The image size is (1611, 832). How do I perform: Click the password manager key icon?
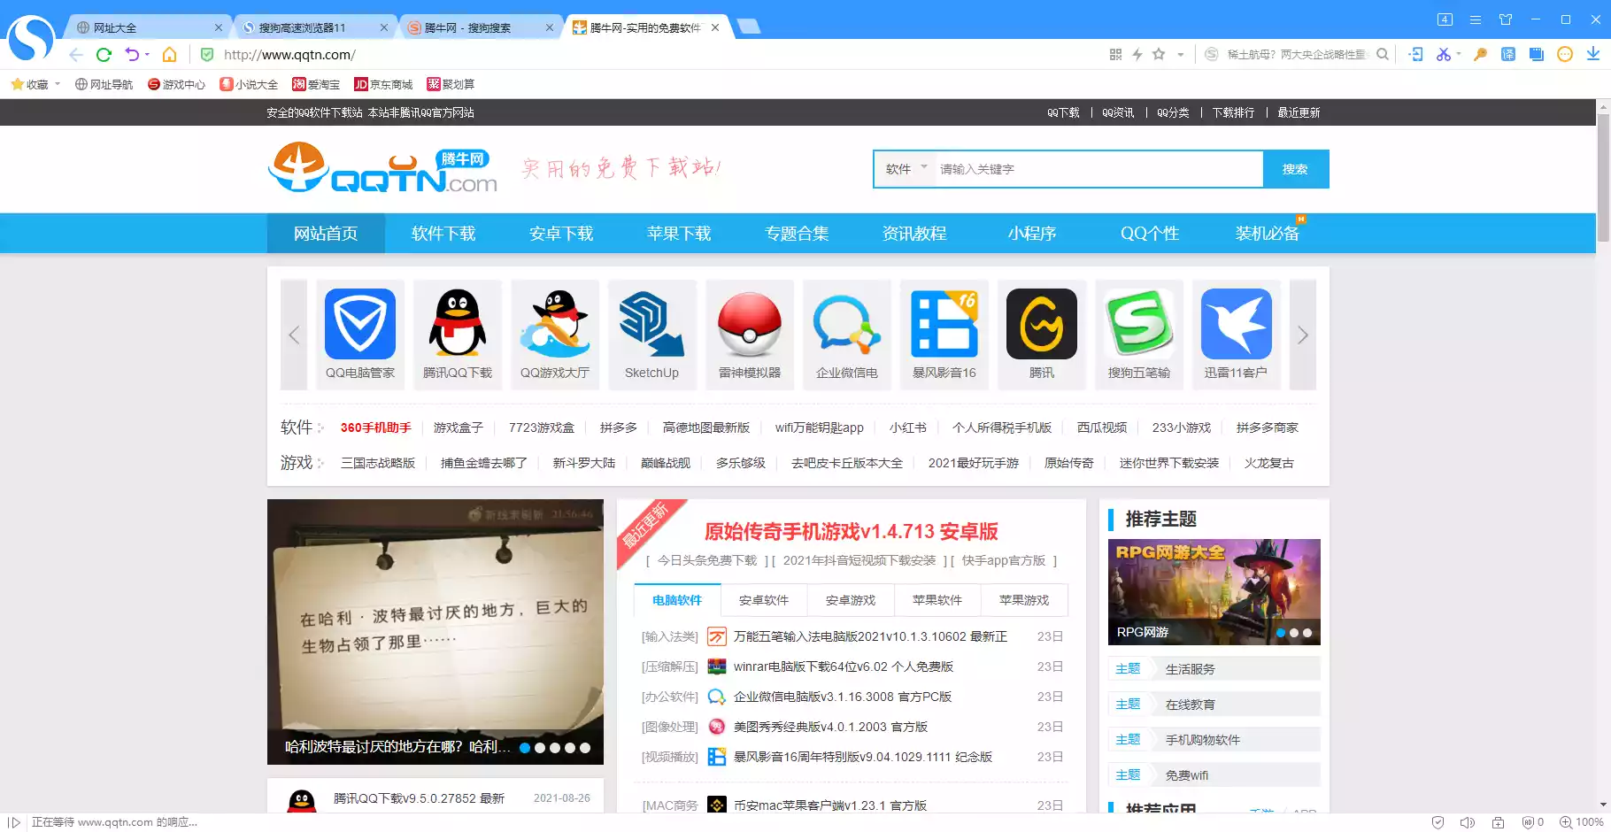pos(1480,54)
